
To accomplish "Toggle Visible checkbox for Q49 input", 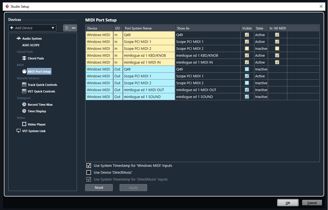I will pyautogui.click(x=247, y=35).
